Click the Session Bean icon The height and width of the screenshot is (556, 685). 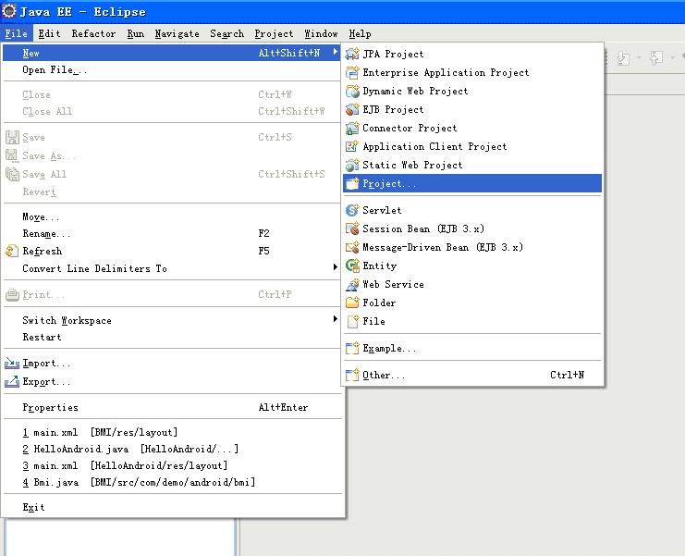coord(352,229)
